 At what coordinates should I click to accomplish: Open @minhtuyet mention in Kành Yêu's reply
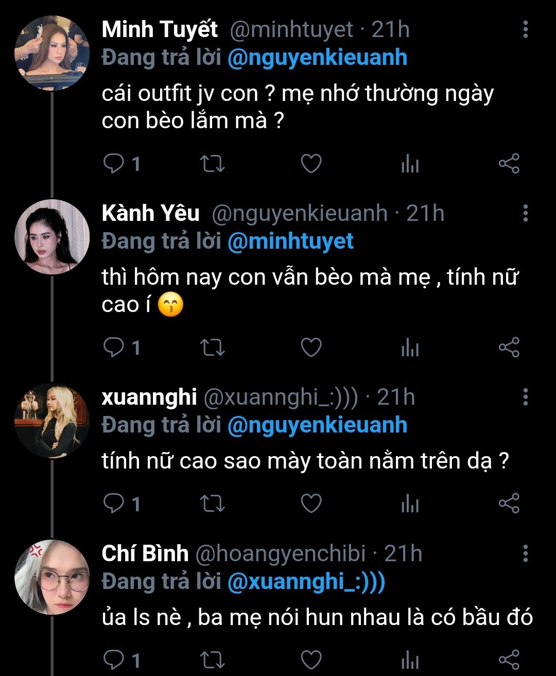click(290, 241)
